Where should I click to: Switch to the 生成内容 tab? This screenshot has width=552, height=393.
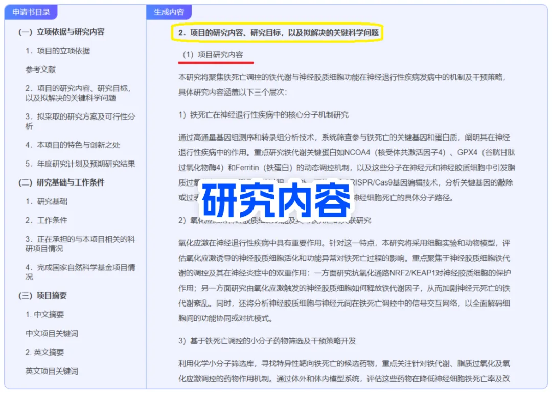(x=169, y=12)
